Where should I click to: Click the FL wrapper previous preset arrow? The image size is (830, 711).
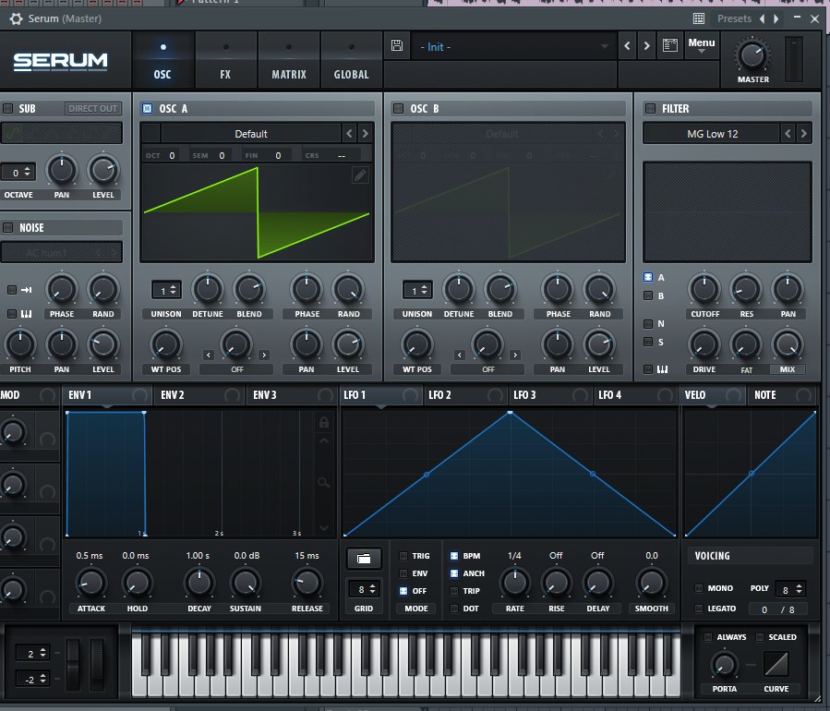click(x=763, y=18)
